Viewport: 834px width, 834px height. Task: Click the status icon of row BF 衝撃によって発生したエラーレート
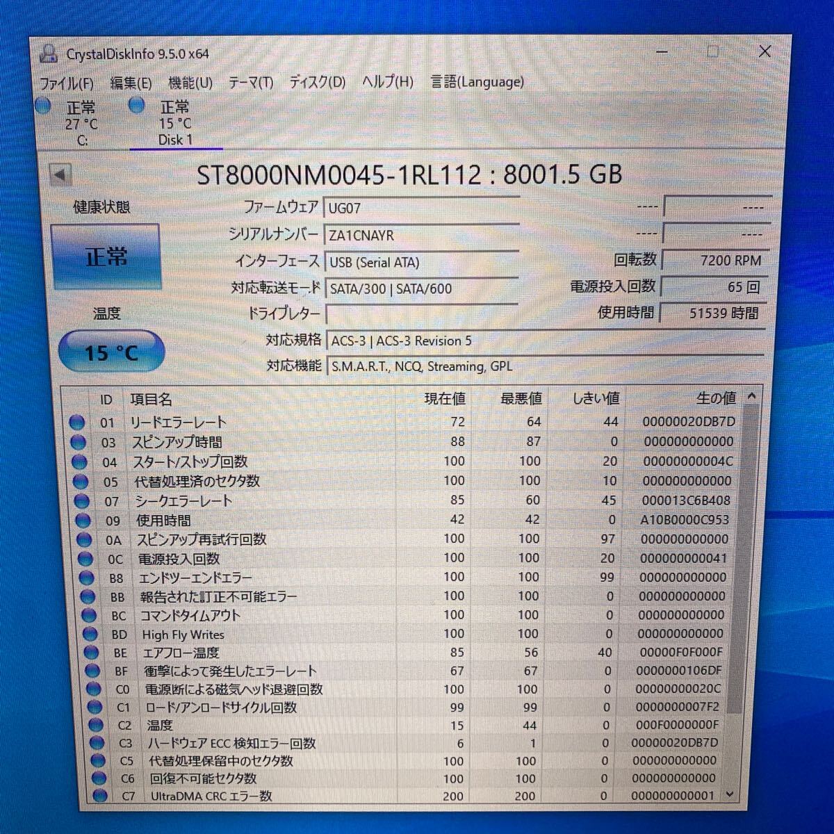tap(92, 671)
